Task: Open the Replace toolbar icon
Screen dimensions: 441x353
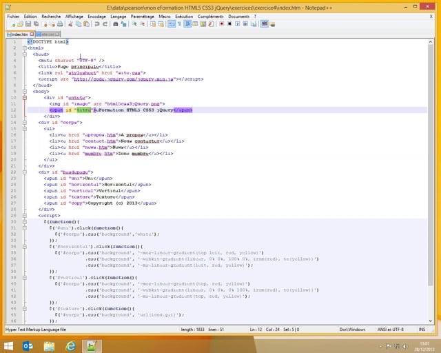Action: (124, 24)
